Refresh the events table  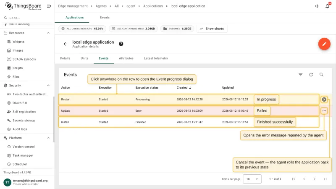pyautogui.click(x=311, y=75)
